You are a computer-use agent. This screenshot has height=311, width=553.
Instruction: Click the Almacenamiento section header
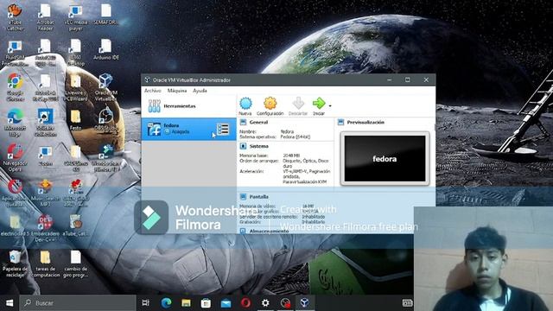click(269, 232)
